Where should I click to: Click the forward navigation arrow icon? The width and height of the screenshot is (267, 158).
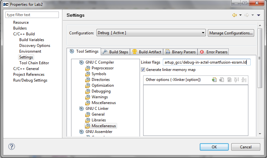[246, 15]
